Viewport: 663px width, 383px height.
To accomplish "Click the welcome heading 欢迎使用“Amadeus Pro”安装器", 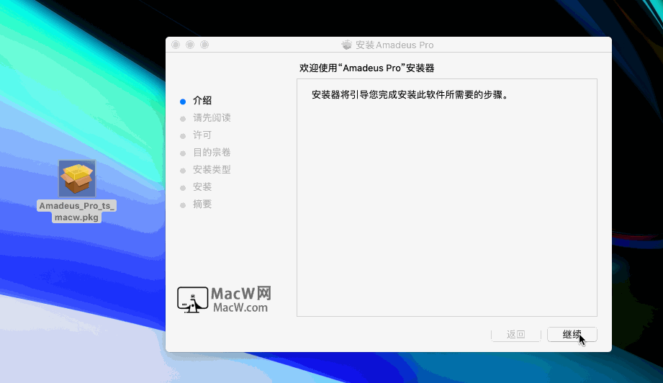I will click(x=366, y=68).
